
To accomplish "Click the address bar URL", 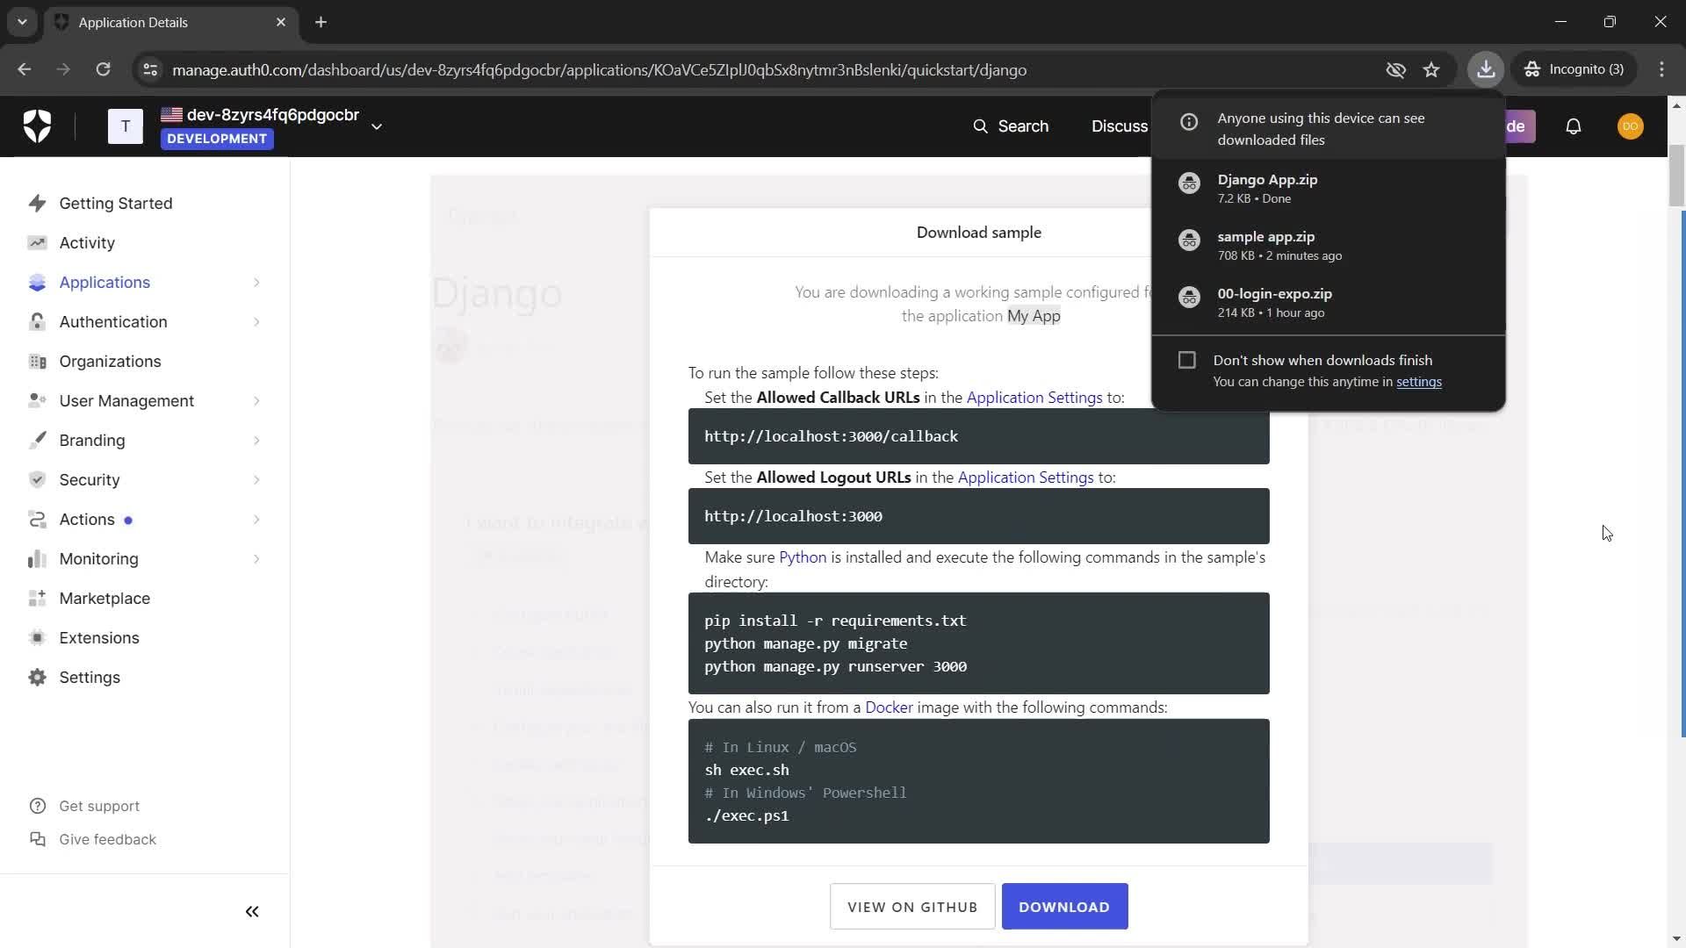I will (x=599, y=69).
